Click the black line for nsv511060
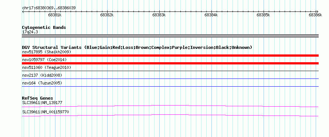The width and height of the screenshot is (329, 137). click(x=170, y=71)
